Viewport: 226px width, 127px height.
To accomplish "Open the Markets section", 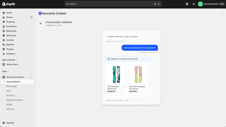I will (x=10, y=45).
